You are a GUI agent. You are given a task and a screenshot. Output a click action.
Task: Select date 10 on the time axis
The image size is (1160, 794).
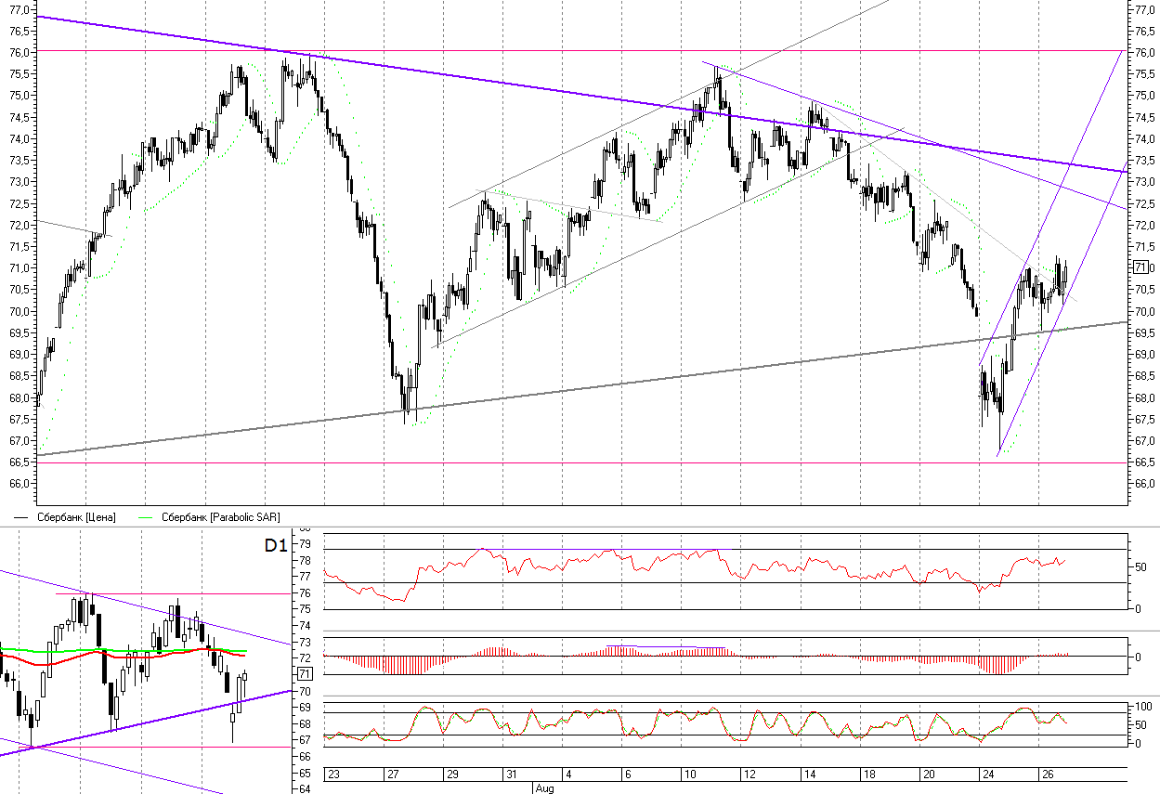(690, 774)
